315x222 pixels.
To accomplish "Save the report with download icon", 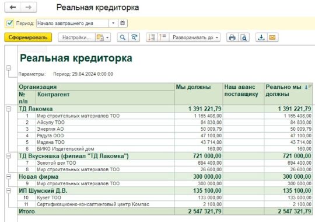I will click(x=261, y=37).
